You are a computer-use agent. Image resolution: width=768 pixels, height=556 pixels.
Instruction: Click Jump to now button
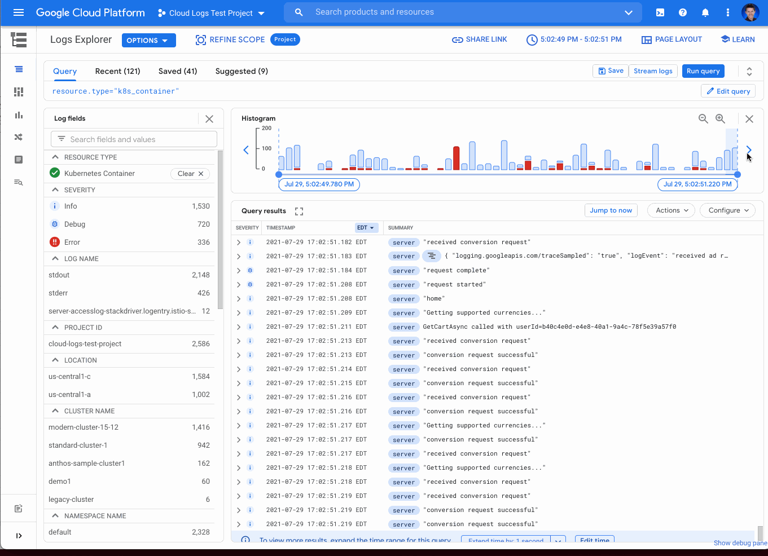[x=611, y=210]
